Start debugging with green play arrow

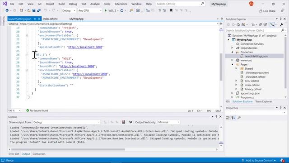click(106, 10)
